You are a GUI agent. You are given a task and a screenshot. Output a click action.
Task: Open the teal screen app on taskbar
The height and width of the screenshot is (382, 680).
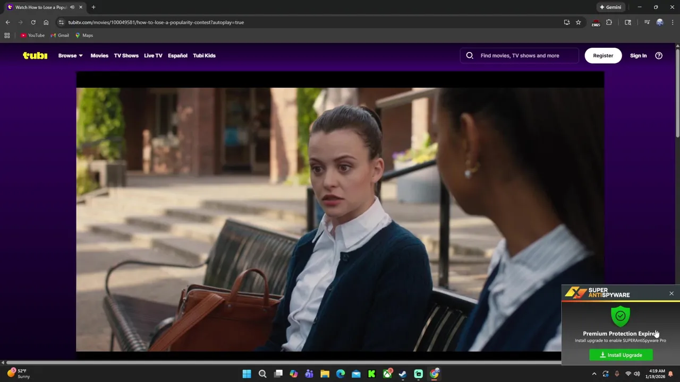pos(419,374)
